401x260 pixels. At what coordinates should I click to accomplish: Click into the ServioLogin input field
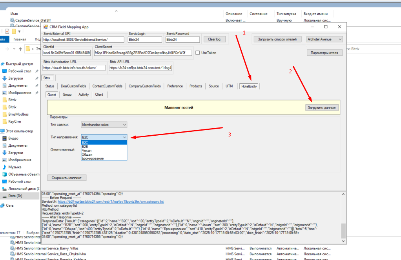click(x=145, y=40)
